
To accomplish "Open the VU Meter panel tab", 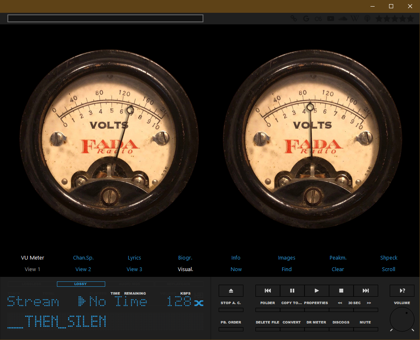I will point(33,258).
